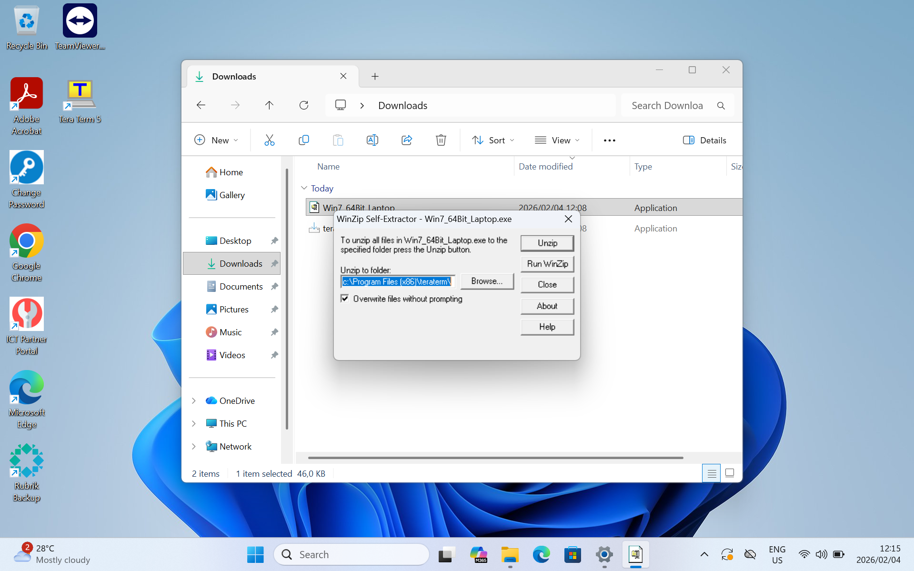The image size is (914, 571).
Task: Open the Sort dropdown
Action: [x=493, y=140]
